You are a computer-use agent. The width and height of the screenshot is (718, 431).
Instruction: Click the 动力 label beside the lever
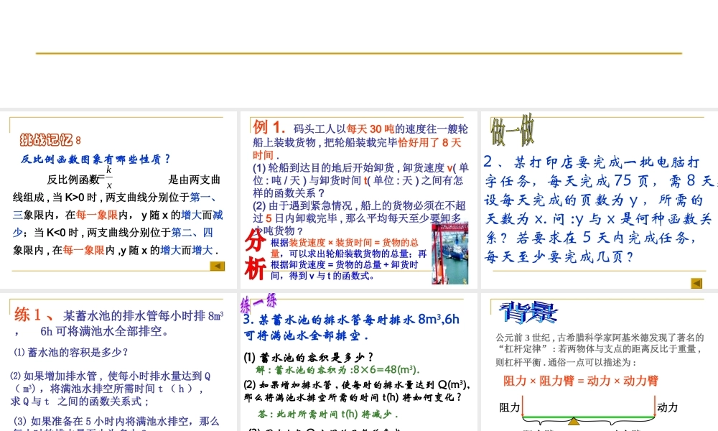tap(667, 407)
